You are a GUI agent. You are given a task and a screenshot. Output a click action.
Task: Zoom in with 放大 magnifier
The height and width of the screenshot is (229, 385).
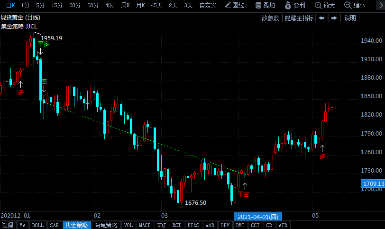click(x=325, y=5)
